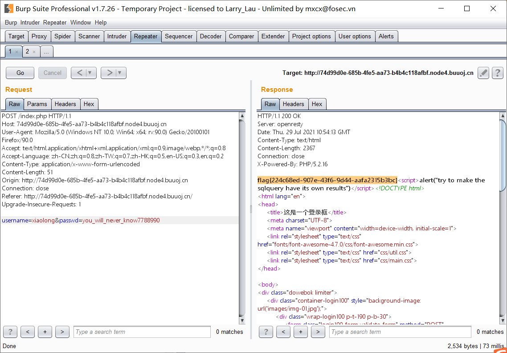Screen dimensions: 507x353
Task: Click scroll-down arrow in request pane
Action: 242,320
